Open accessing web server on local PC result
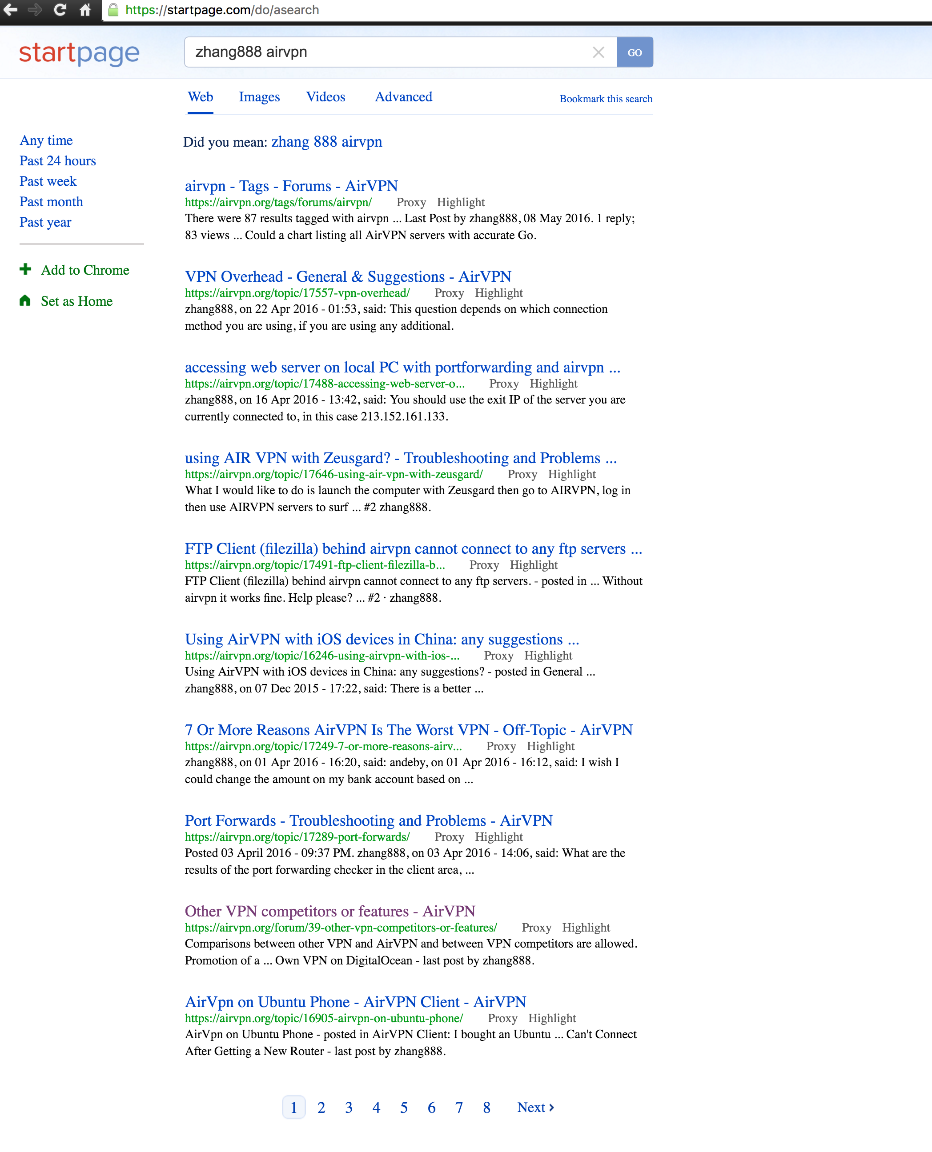Screen dimensions: 932x1152 [402, 367]
